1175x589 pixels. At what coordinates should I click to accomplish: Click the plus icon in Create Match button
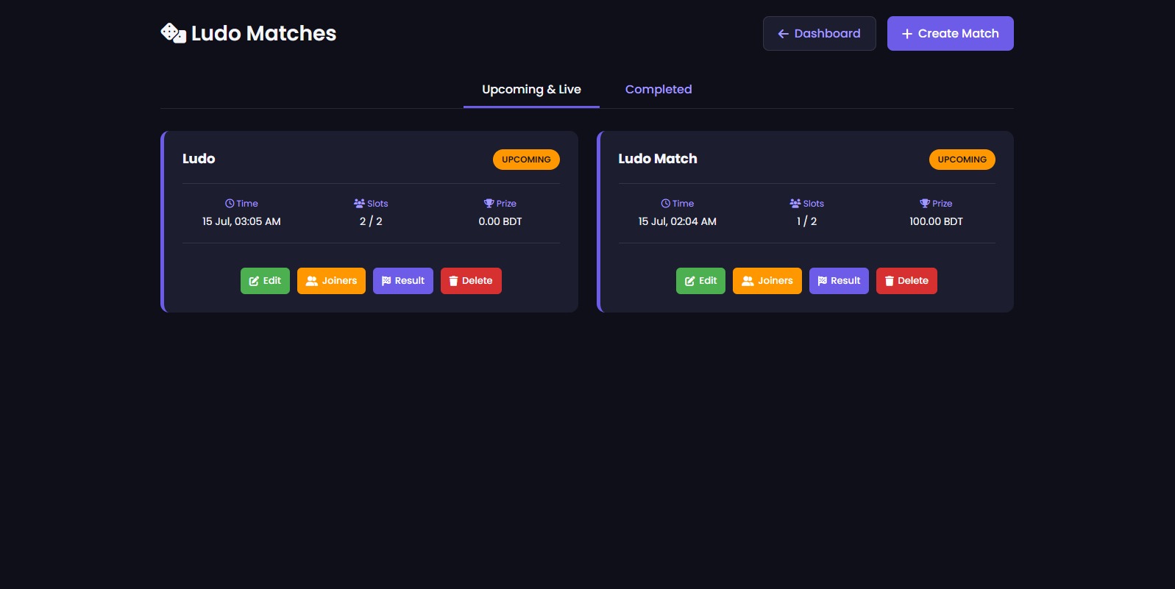tap(907, 34)
